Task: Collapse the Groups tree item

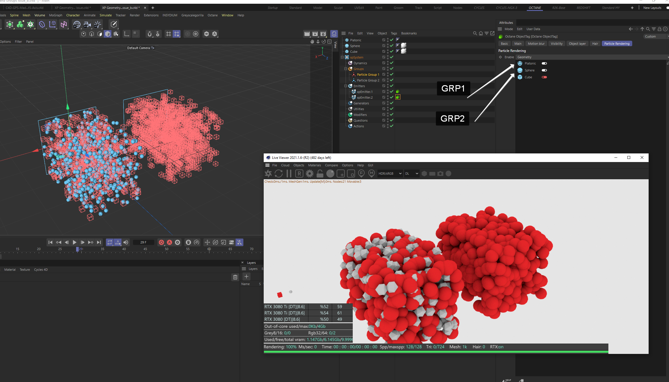Action: [x=346, y=69]
